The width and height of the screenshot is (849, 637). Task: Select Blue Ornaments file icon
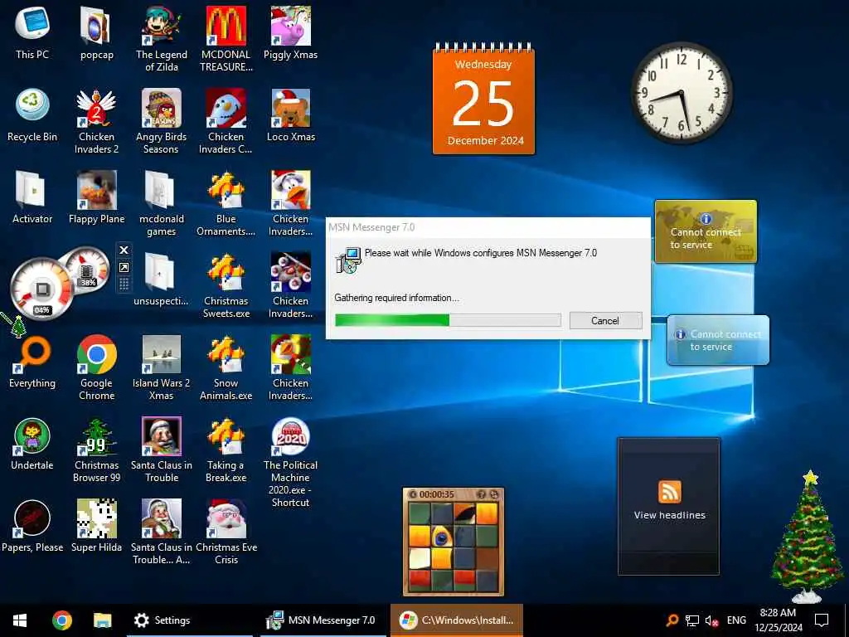(x=226, y=202)
